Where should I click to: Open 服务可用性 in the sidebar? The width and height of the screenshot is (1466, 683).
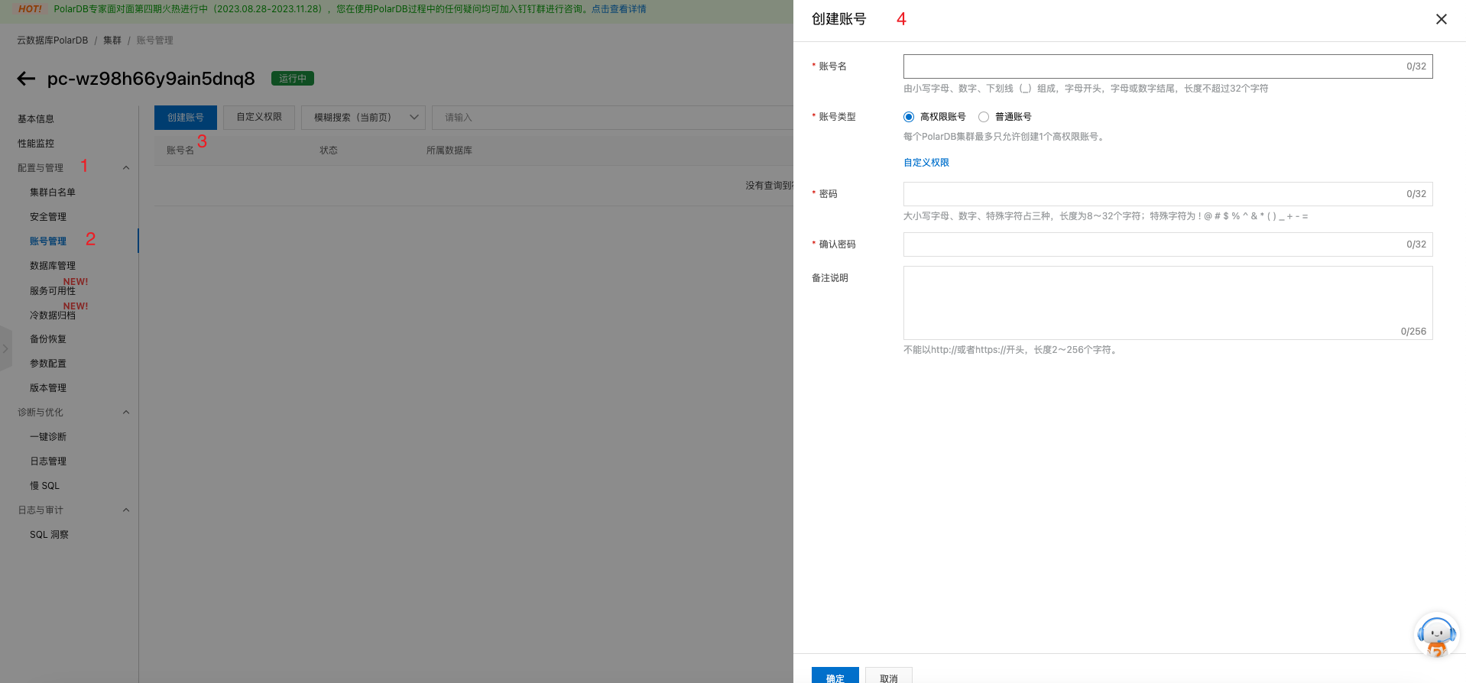click(53, 290)
